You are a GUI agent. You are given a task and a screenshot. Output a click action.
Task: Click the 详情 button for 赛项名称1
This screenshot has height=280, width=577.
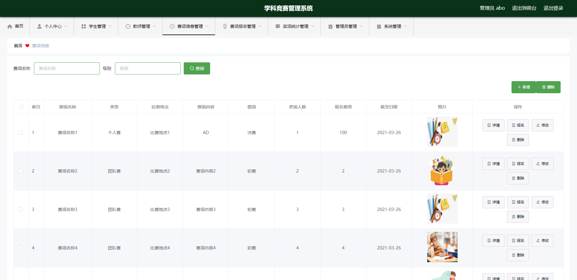493,125
